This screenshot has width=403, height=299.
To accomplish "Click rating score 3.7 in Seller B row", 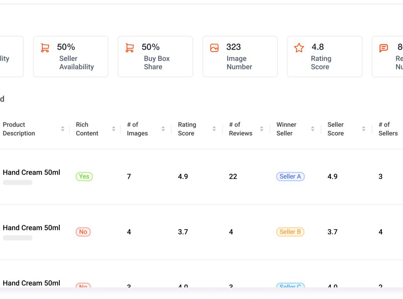I will pyautogui.click(x=183, y=232).
